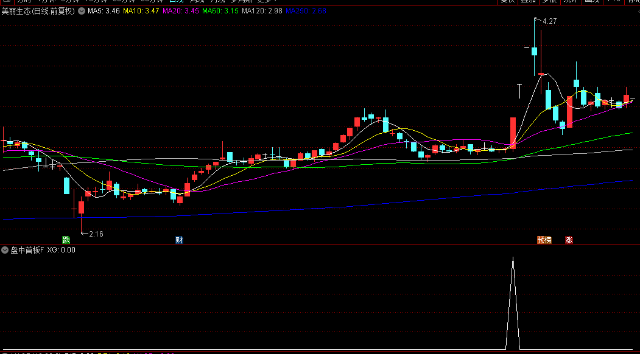This screenshot has height=354, width=640.
Task: Click the blue 财 financial marker
Action: pos(179,240)
